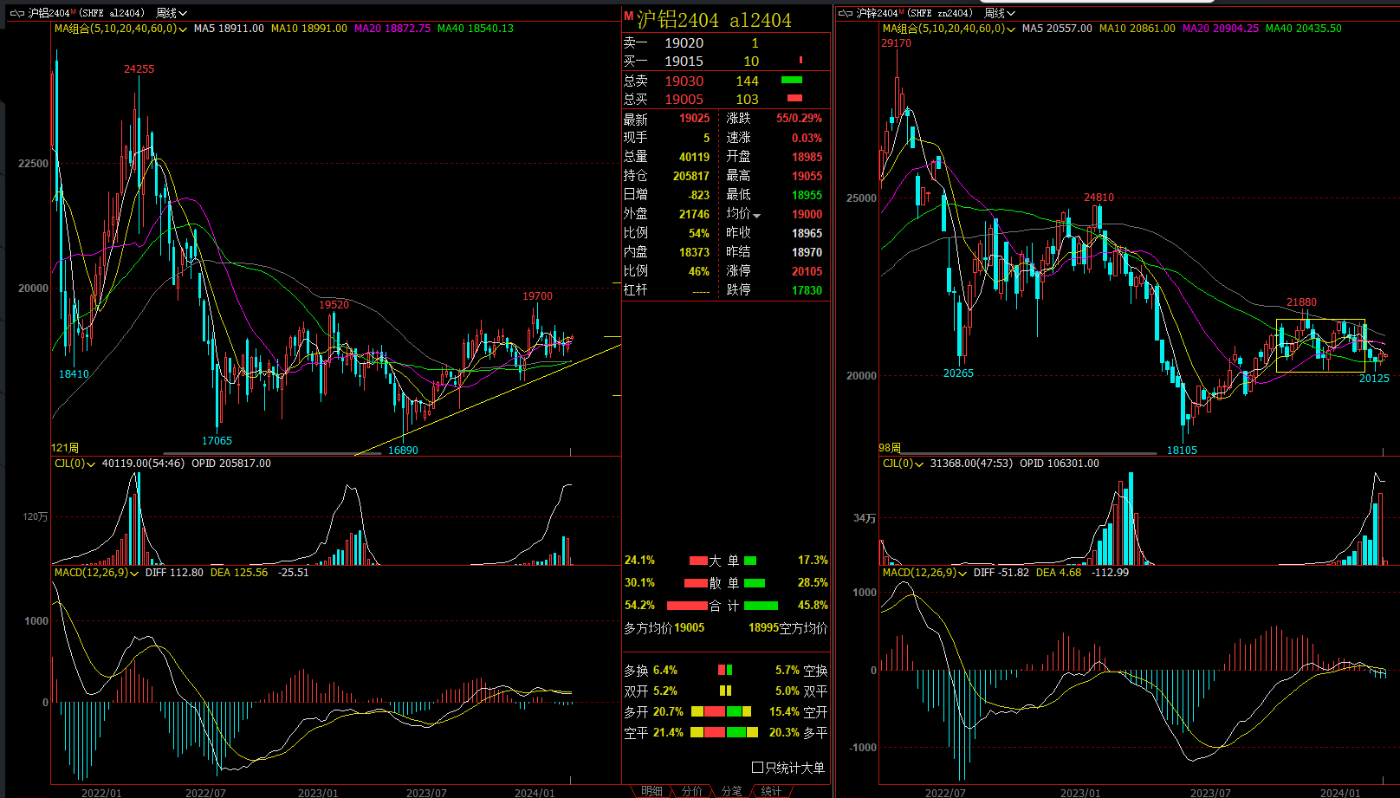Expand MA组合 indicator dropdown on left chart
Viewport: 1400px width, 798px height.
click(x=184, y=29)
